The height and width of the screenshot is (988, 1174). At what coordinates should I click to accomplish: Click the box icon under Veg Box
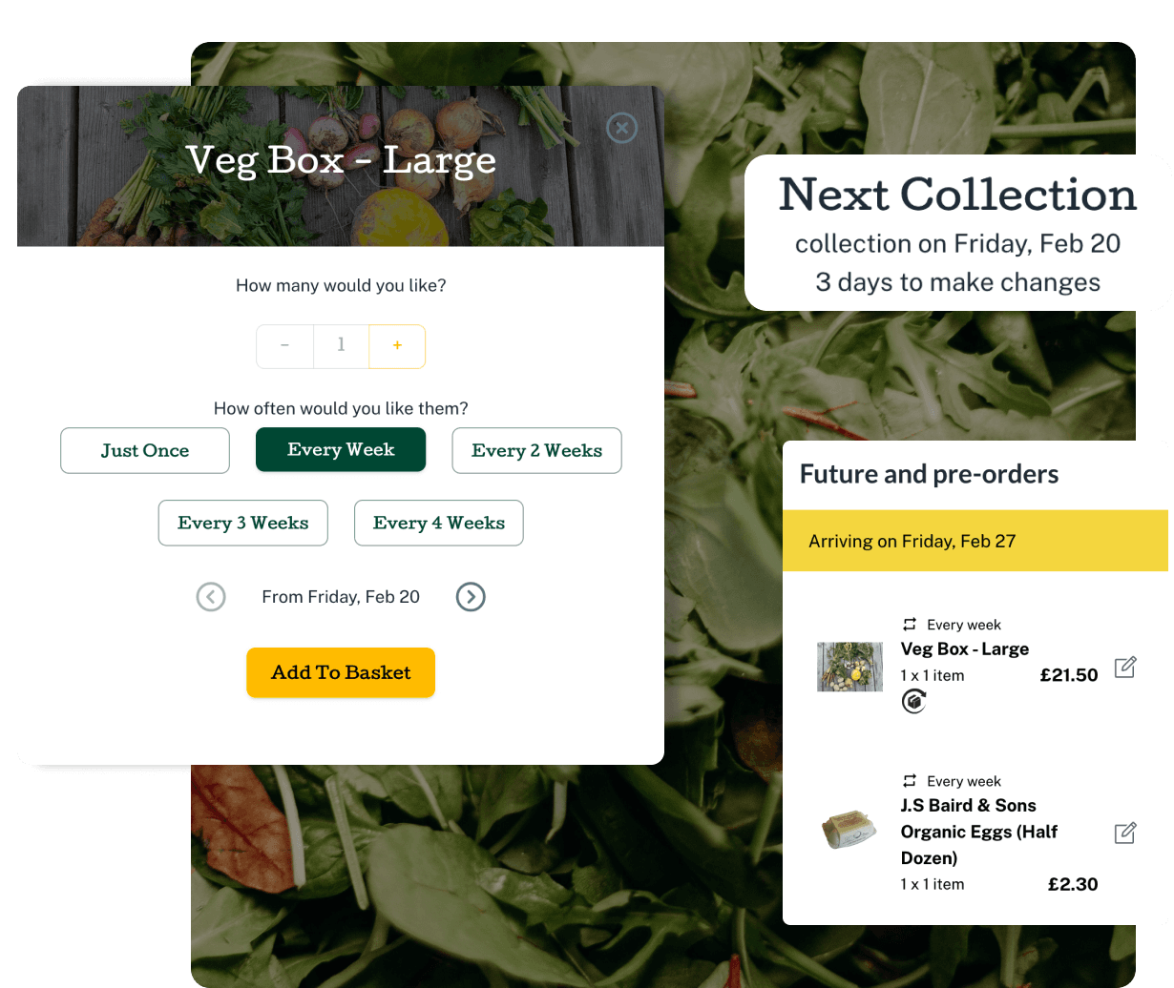tap(914, 702)
